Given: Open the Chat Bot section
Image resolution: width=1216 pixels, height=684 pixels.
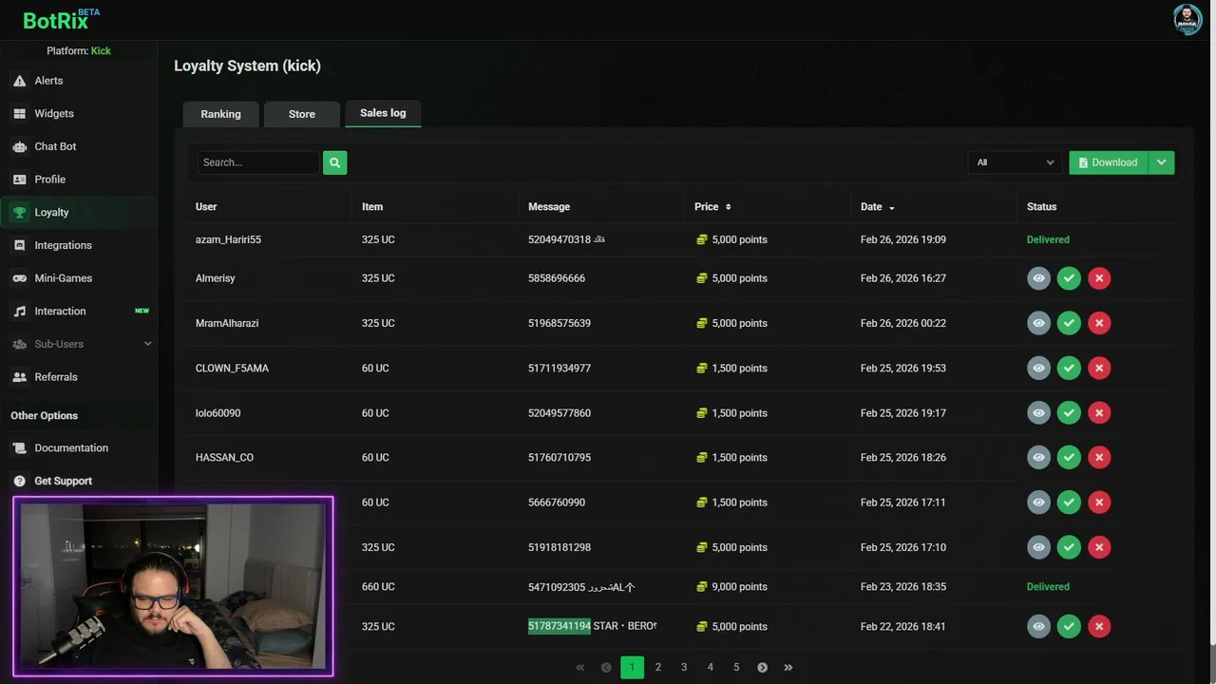Looking at the screenshot, I should click(55, 146).
